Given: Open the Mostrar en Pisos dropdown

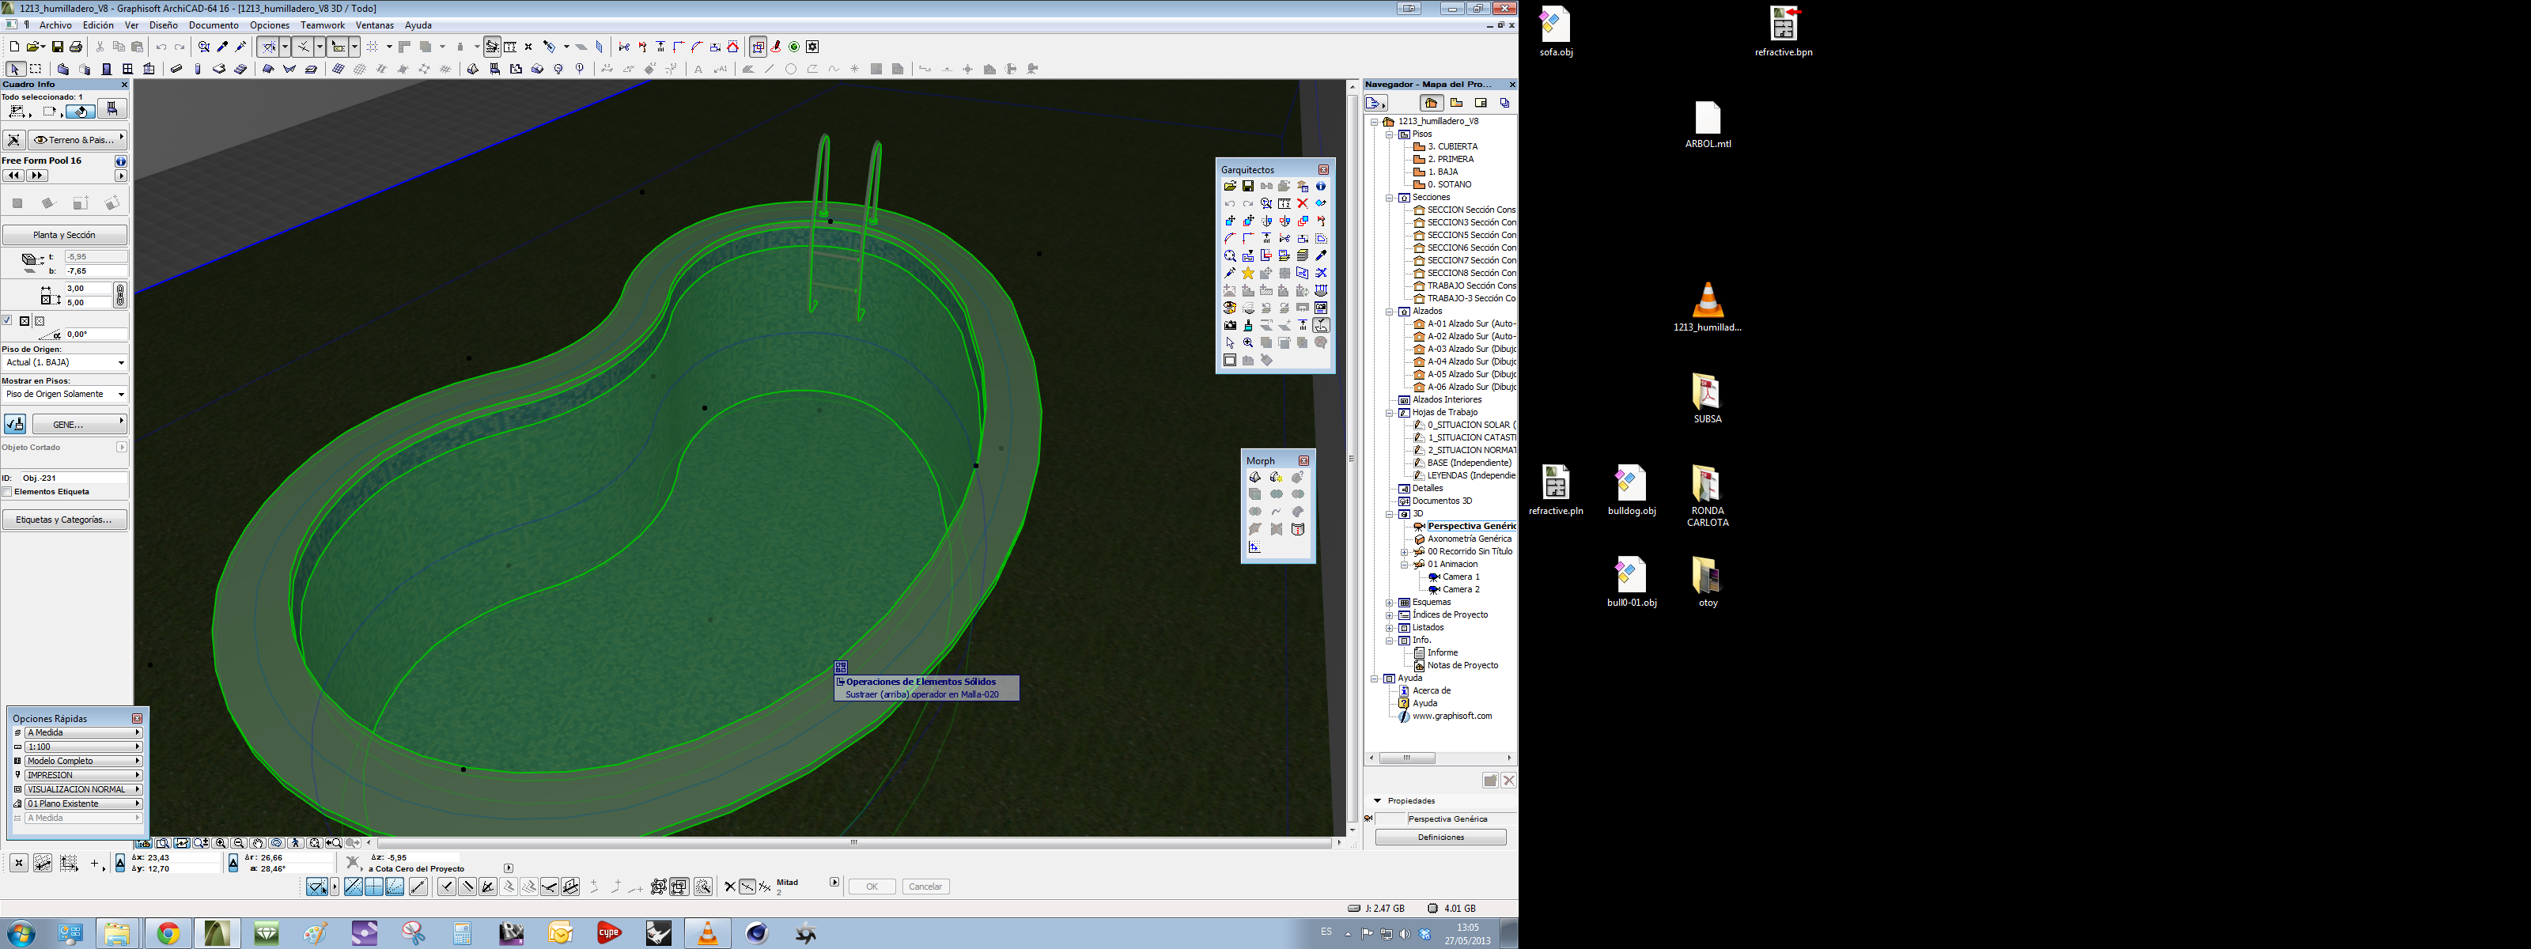Looking at the screenshot, I should click(65, 394).
